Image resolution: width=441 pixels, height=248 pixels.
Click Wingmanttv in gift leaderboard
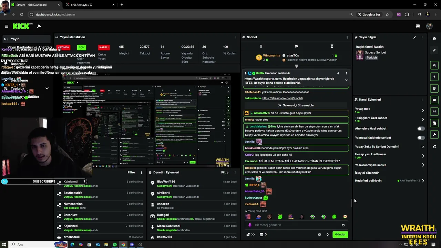(x=271, y=55)
